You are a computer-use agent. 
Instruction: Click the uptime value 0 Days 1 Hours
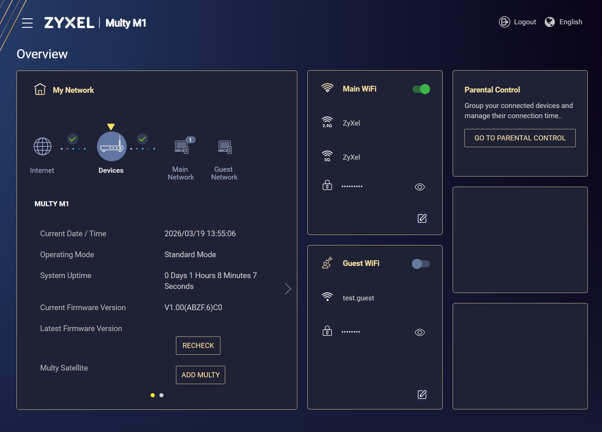tap(211, 281)
